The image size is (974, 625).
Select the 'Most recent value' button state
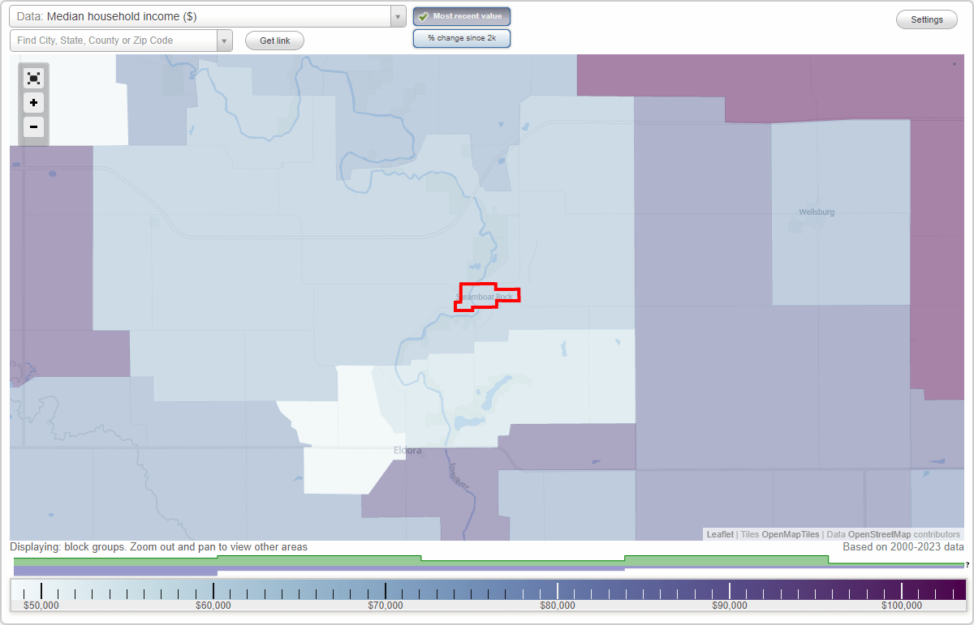tap(461, 15)
